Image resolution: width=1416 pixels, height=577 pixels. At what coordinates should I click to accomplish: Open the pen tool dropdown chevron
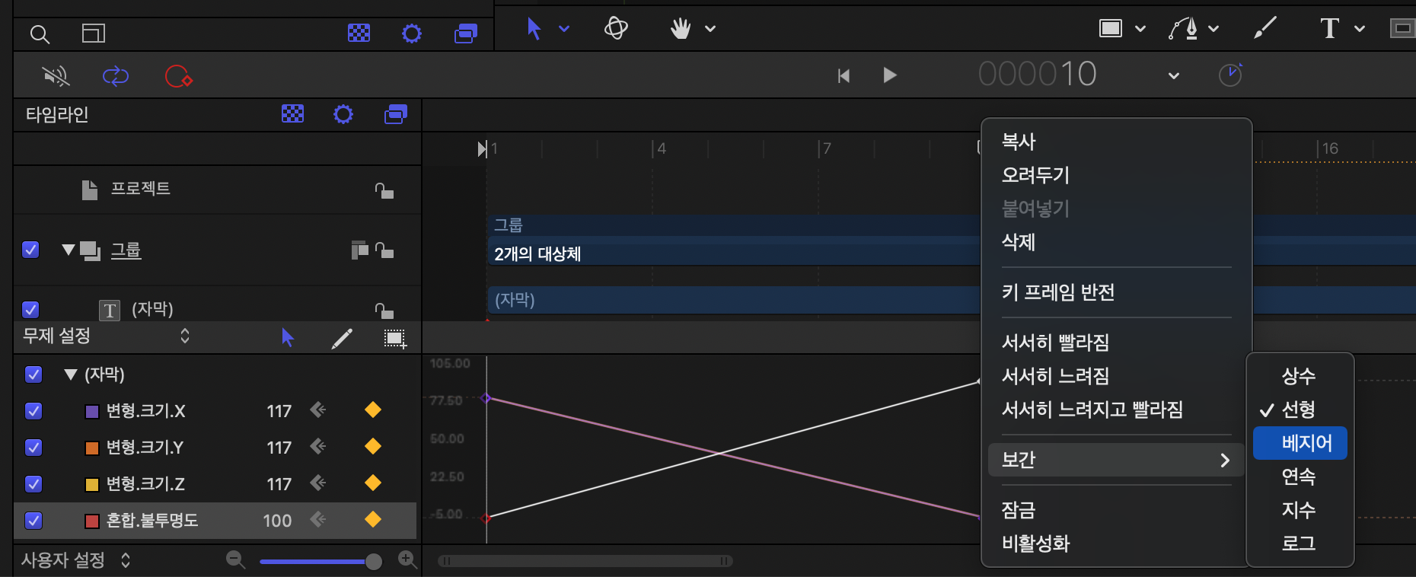pos(1213,29)
